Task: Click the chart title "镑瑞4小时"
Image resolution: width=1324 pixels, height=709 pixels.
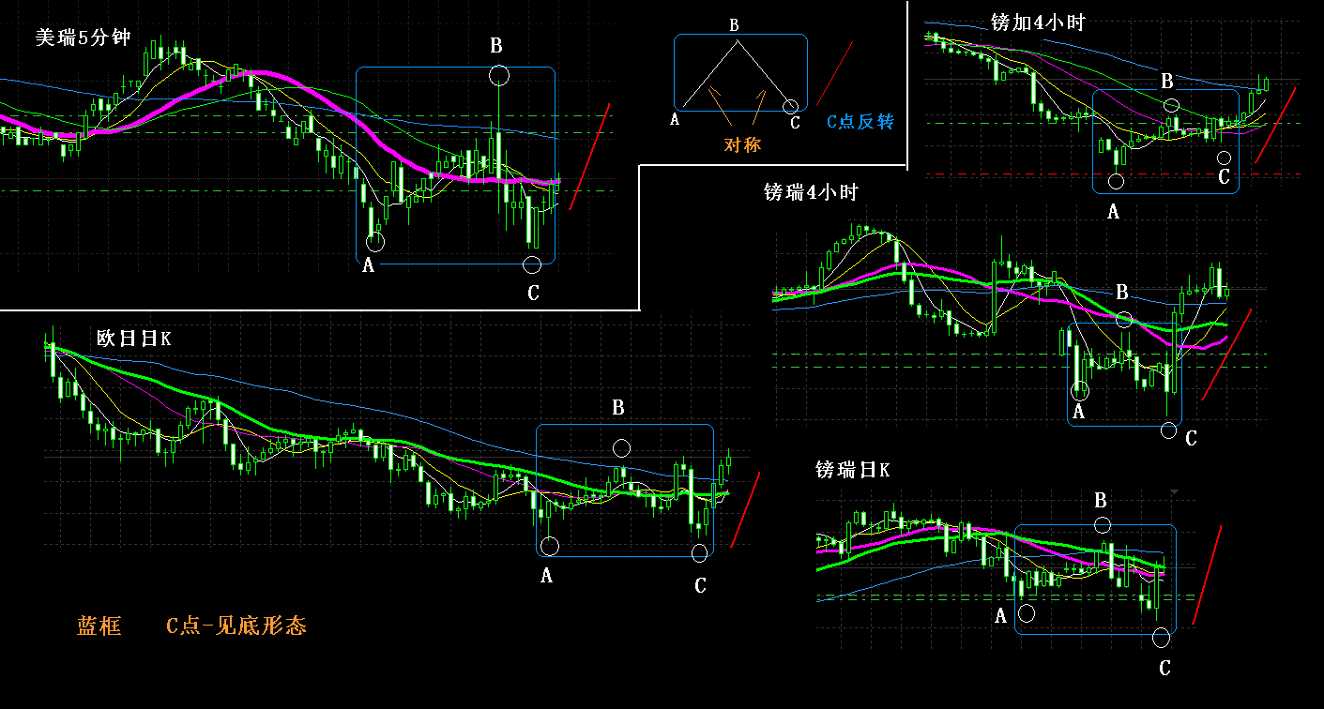Action: [x=812, y=192]
